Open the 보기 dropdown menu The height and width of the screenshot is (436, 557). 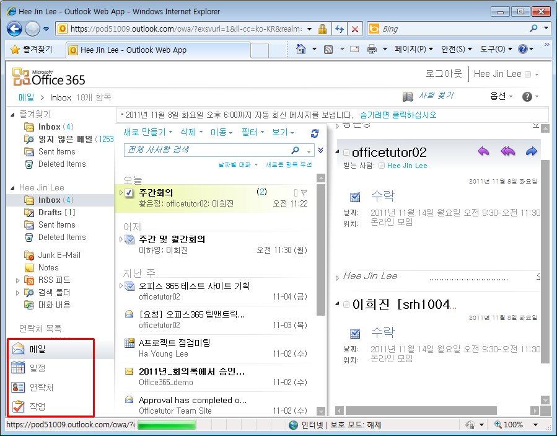coord(283,132)
